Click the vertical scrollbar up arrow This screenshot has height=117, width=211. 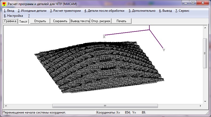click(205, 28)
